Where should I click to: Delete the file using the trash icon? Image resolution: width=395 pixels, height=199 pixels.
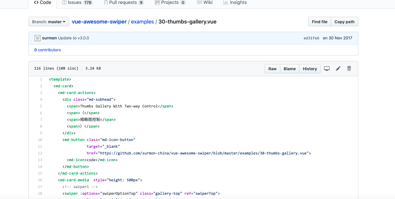(349, 68)
